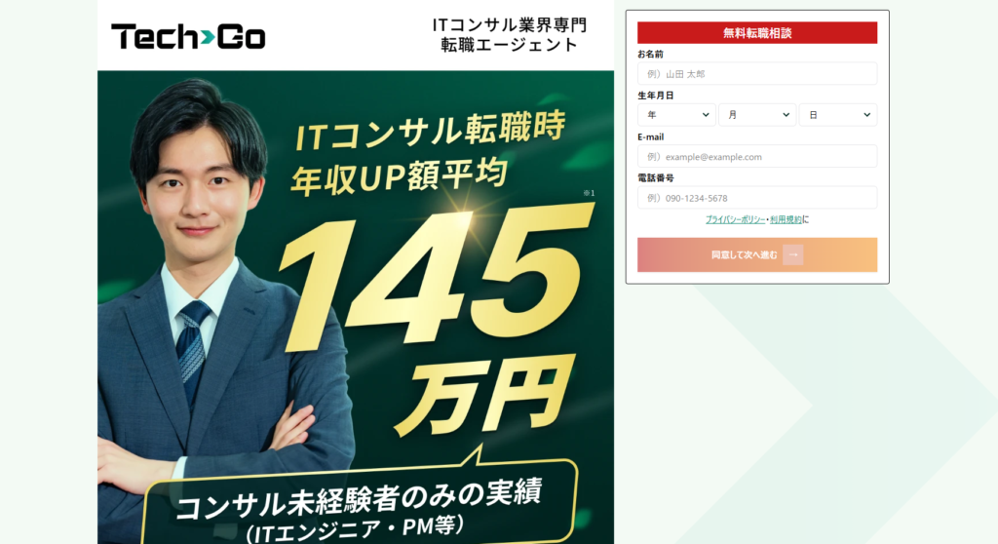Click the Tech Go logo

[188, 36]
